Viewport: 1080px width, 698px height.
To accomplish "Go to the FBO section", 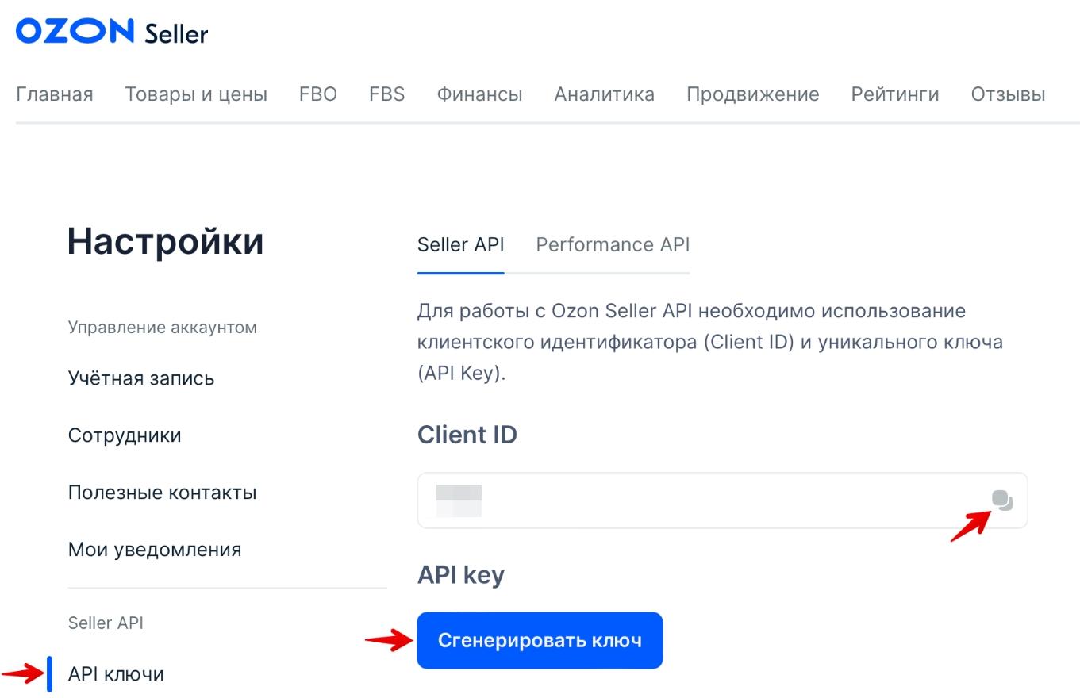I will 318,94.
